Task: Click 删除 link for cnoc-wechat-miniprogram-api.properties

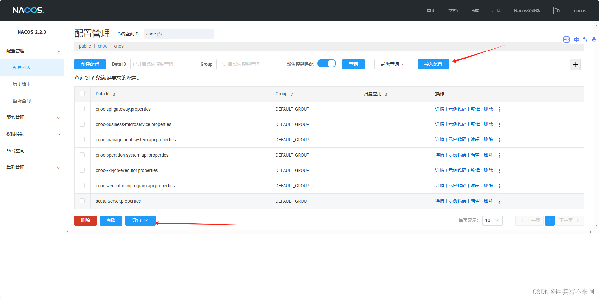Action: click(488, 185)
